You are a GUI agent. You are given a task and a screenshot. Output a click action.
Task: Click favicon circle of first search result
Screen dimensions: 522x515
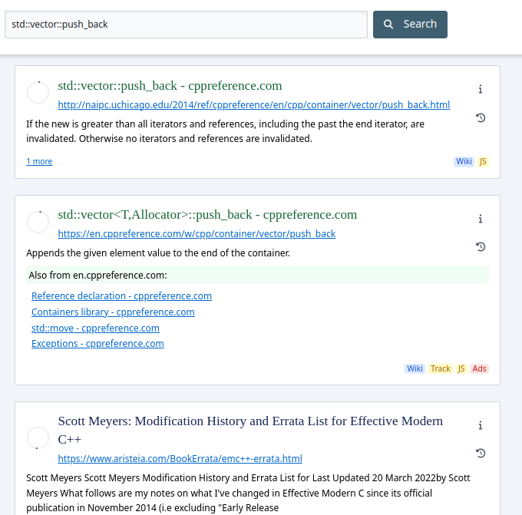pyautogui.click(x=38, y=93)
